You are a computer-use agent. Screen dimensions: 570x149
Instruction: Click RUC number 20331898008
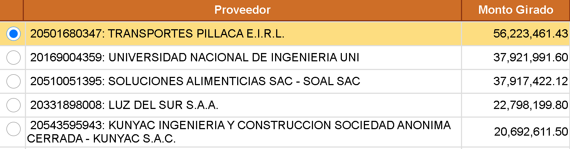coord(66,105)
